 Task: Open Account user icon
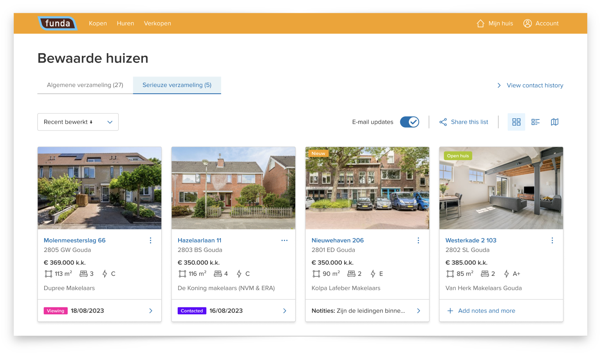527,23
